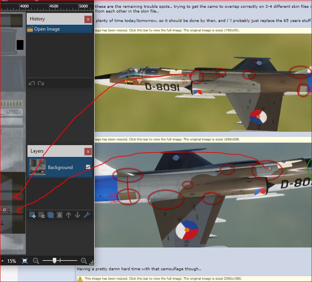
Task: Close the Layers panel
Action: (88, 151)
